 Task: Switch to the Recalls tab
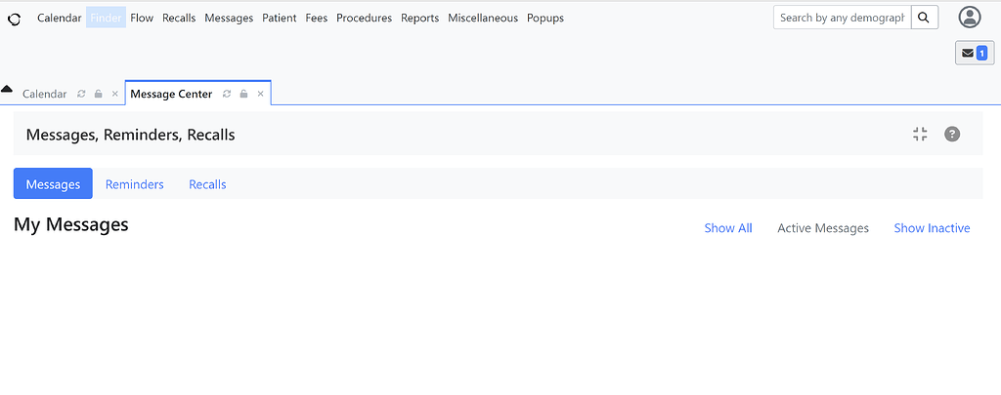click(x=207, y=184)
